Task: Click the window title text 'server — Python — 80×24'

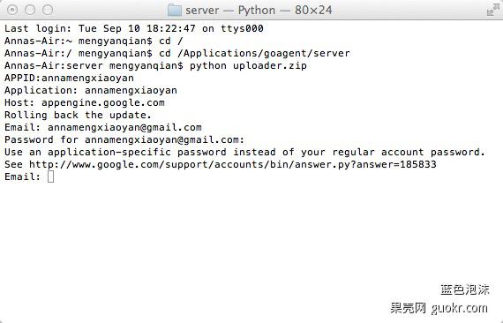Action: (x=259, y=11)
